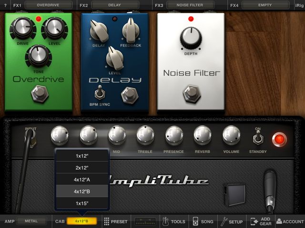Open the tuner meter display
Screen dimensions: 305x228
[x=145, y=221]
